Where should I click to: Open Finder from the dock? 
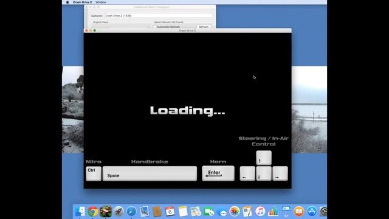click(x=80, y=212)
